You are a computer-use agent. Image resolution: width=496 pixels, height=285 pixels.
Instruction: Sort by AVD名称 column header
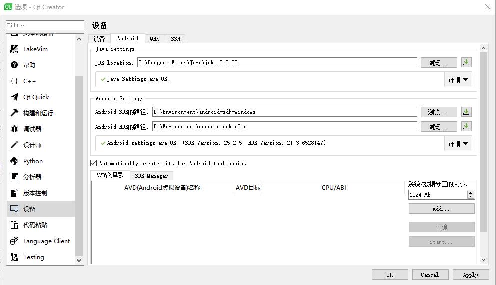click(162, 187)
